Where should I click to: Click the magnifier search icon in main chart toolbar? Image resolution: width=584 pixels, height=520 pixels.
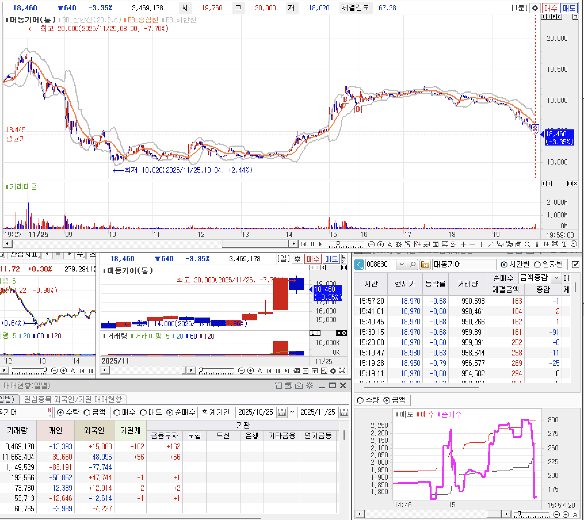coord(527,244)
